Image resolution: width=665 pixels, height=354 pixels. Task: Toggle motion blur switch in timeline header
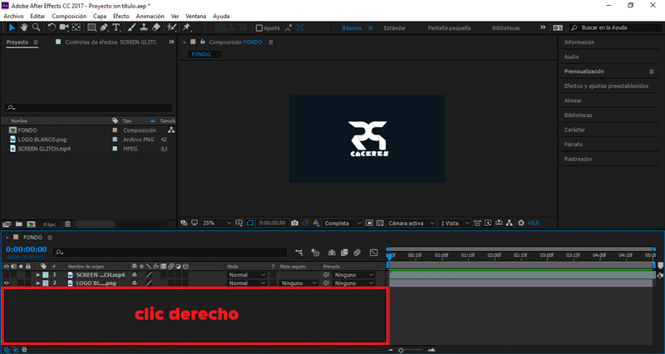(x=357, y=253)
